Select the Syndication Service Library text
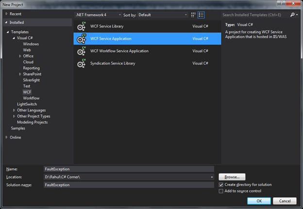303x209 pixels. click(x=113, y=64)
